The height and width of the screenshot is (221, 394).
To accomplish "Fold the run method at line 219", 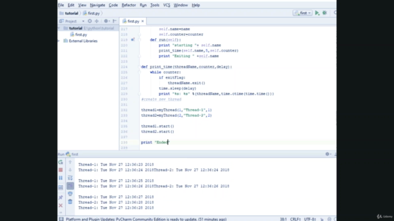I will (x=140, y=40).
